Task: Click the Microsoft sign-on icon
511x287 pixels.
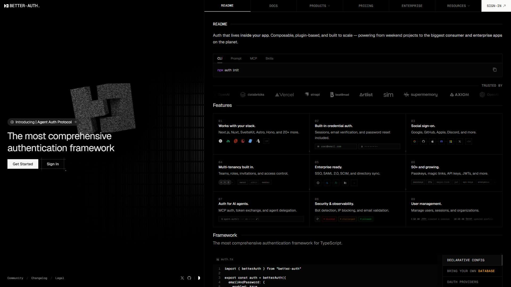Action: pyautogui.click(x=451, y=141)
